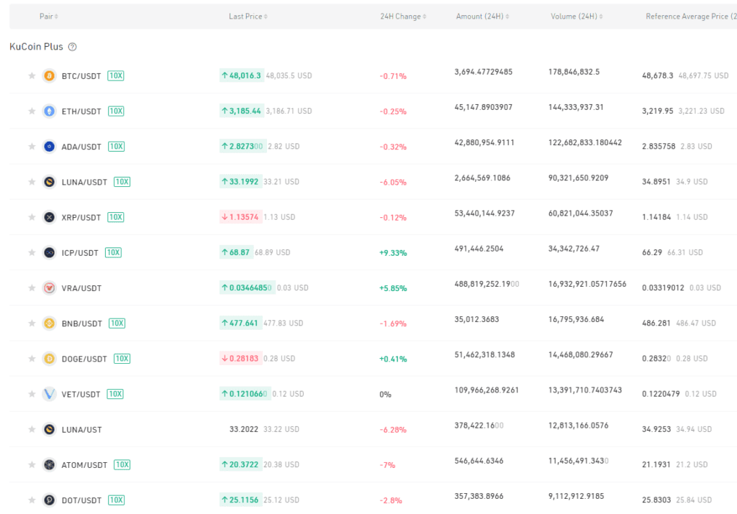737x514 pixels.
Task: Open the ETH/USDT trading pair
Action: (x=81, y=111)
